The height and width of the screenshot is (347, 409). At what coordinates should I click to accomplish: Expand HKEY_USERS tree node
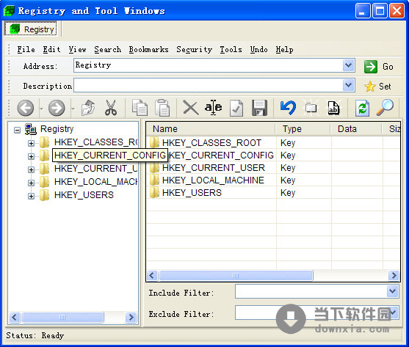click(31, 196)
